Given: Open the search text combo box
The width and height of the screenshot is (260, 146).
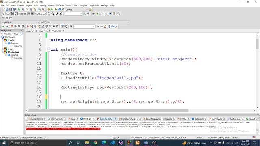Looking at the screenshot, I should point(74,14).
